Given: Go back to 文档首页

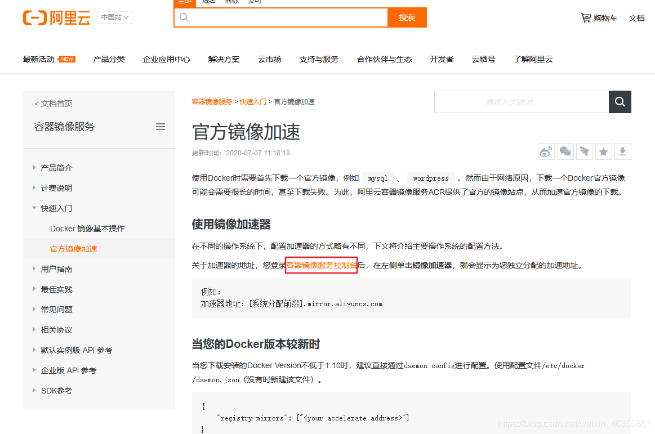Looking at the screenshot, I should click(54, 104).
